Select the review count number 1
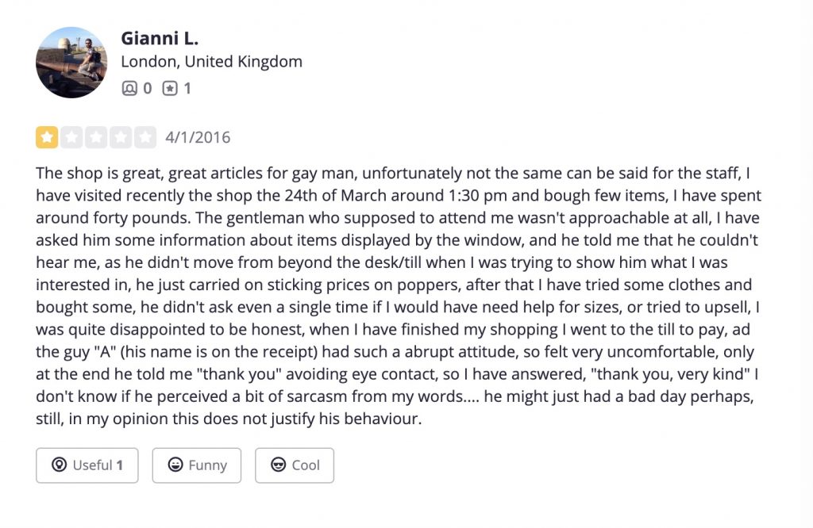This screenshot has width=813, height=528. (x=187, y=89)
